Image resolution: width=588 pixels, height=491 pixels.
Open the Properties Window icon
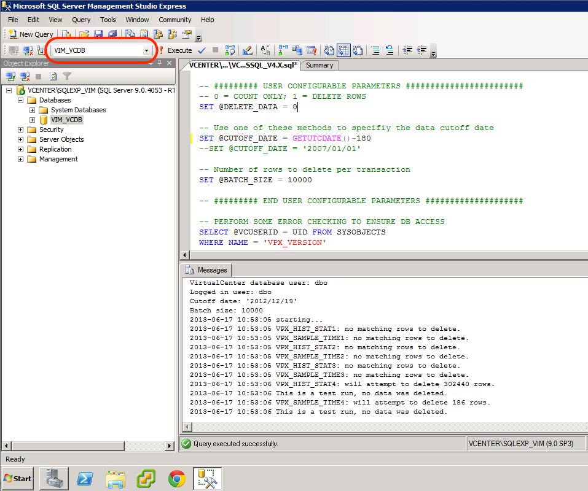pos(187,34)
